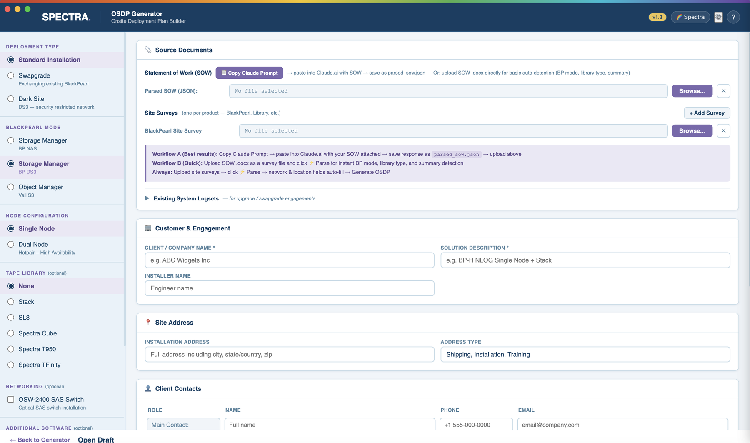This screenshot has width=750, height=443.
Task: Select Standard Installation deployment type
Action: tap(11, 60)
